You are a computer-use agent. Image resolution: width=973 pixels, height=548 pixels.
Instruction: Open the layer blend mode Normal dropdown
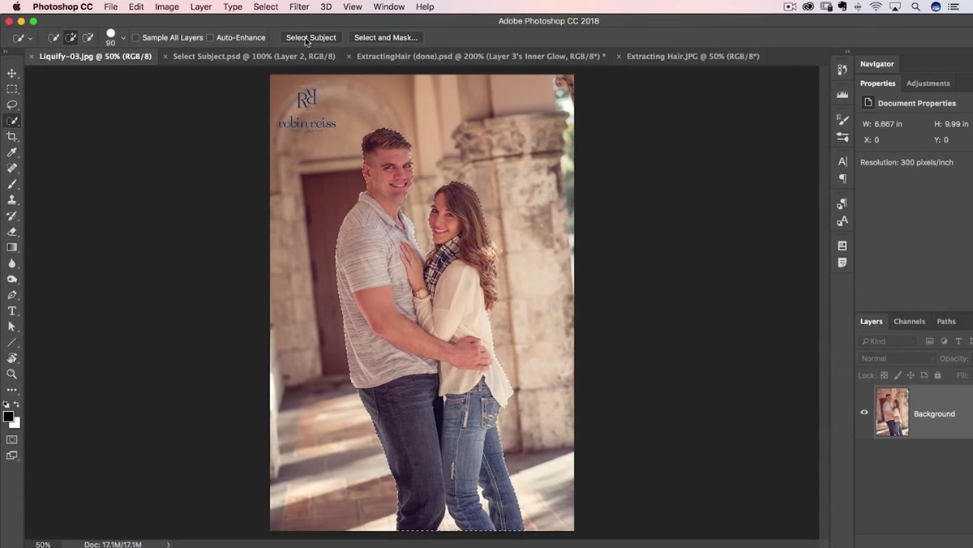tap(897, 358)
